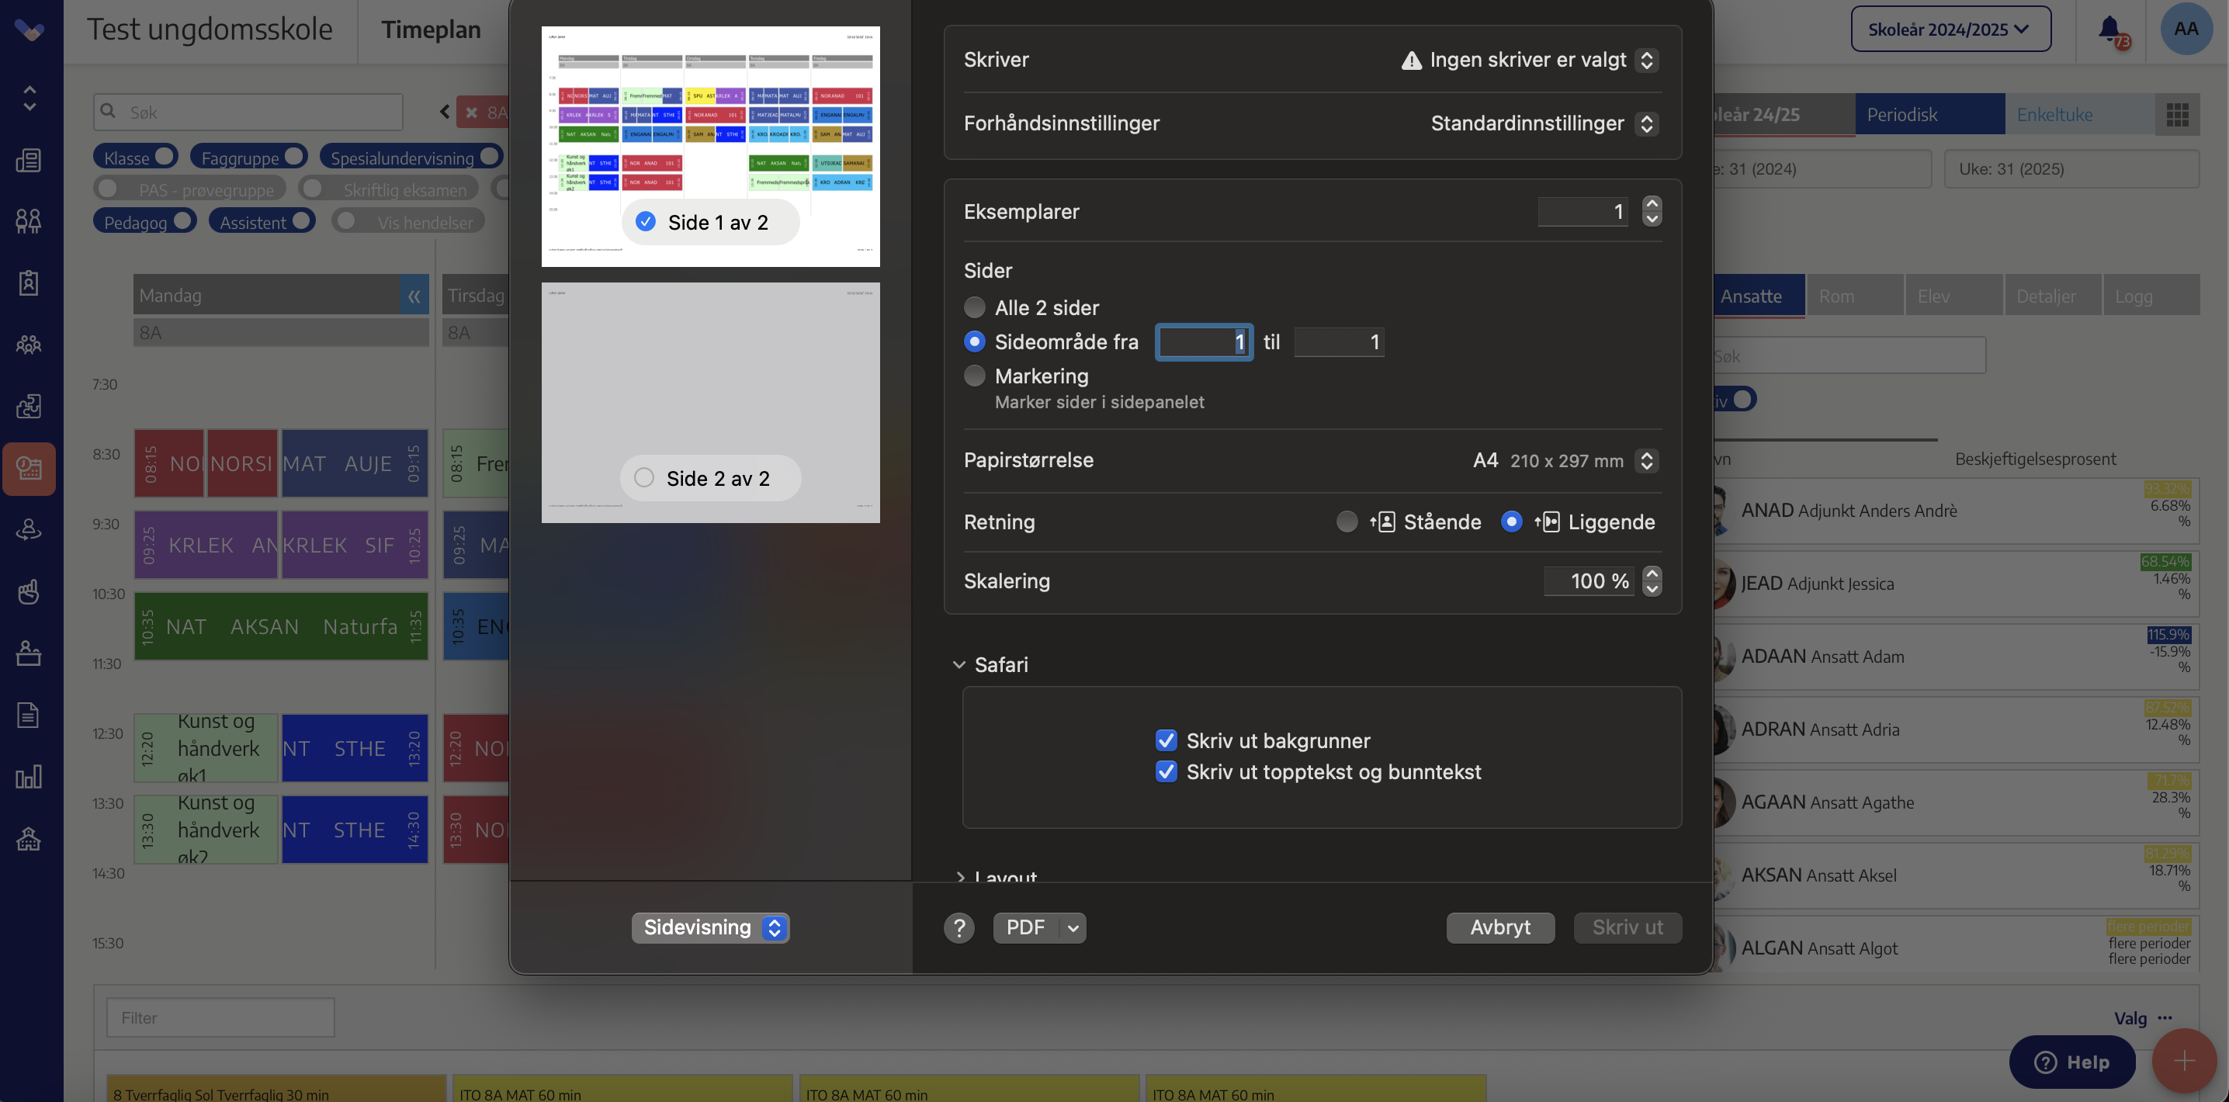This screenshot has height=1102, width=2229.
Task: Switch to the Periodisk tab
Action: pyautogui.click(x=1929, y=114)
